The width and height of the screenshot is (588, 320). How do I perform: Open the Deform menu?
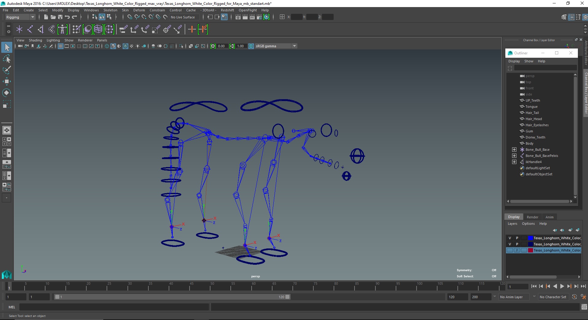coord(139,10)
